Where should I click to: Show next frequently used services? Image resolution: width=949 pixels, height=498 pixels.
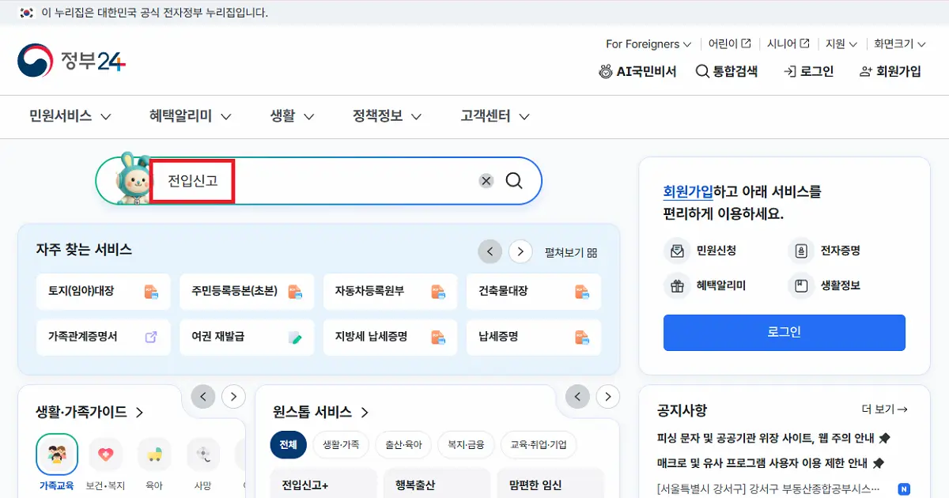pos(520,252)
